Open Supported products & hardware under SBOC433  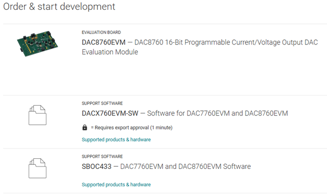[116, 185]
